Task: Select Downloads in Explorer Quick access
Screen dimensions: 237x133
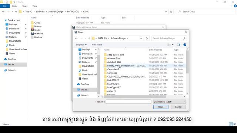Action: [x=14, y=29]
